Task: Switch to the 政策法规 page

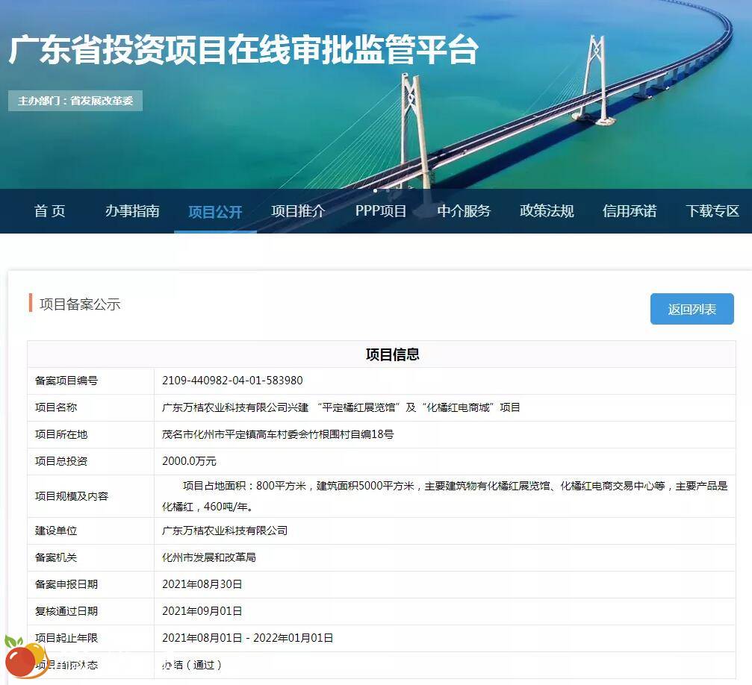Action: click(x=547, y=211)
